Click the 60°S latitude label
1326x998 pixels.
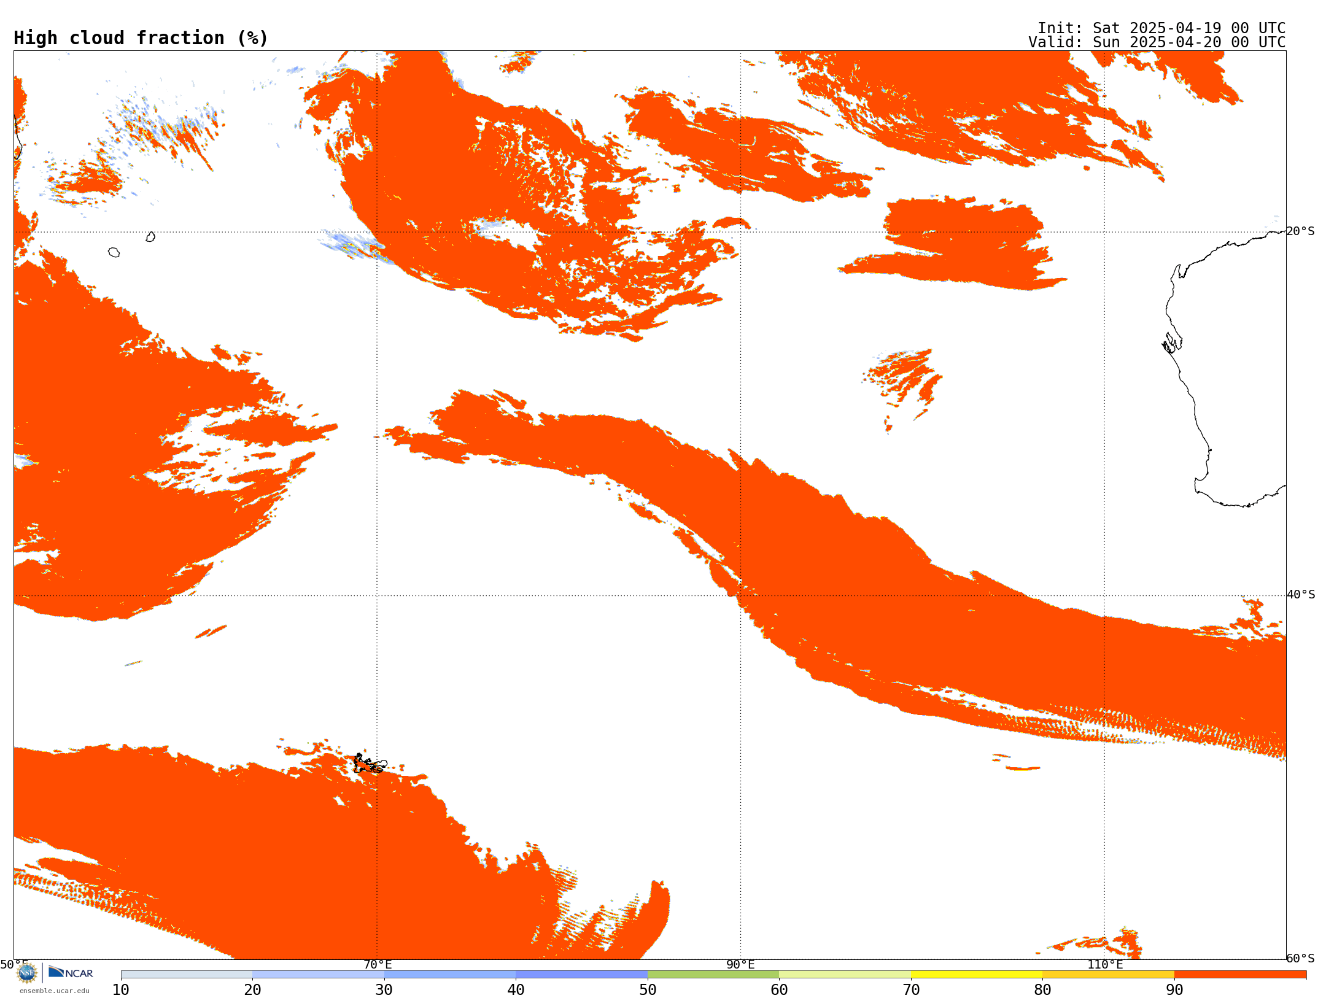[1301, 958]
